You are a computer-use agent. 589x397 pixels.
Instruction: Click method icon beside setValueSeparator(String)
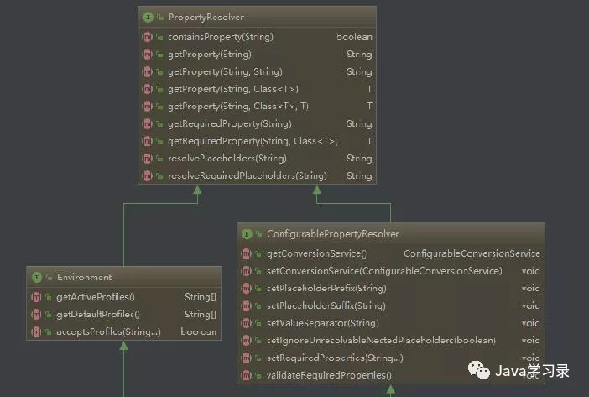point(246,323)
